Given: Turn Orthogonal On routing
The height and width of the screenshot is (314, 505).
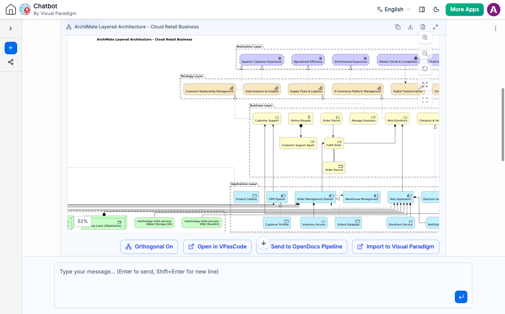Looking at the screenshot, I should click(149, 247).
